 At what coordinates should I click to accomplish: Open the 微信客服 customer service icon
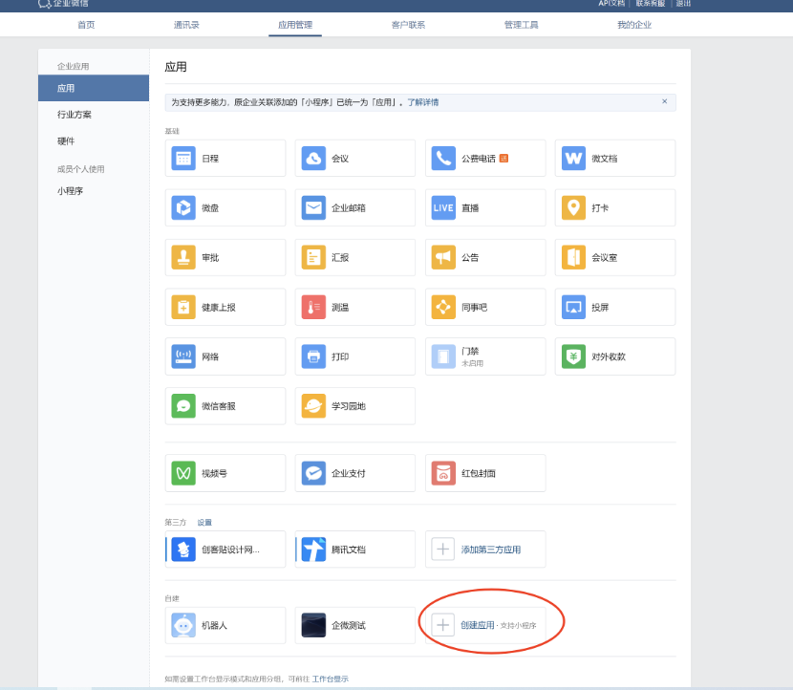click(183, 406)
